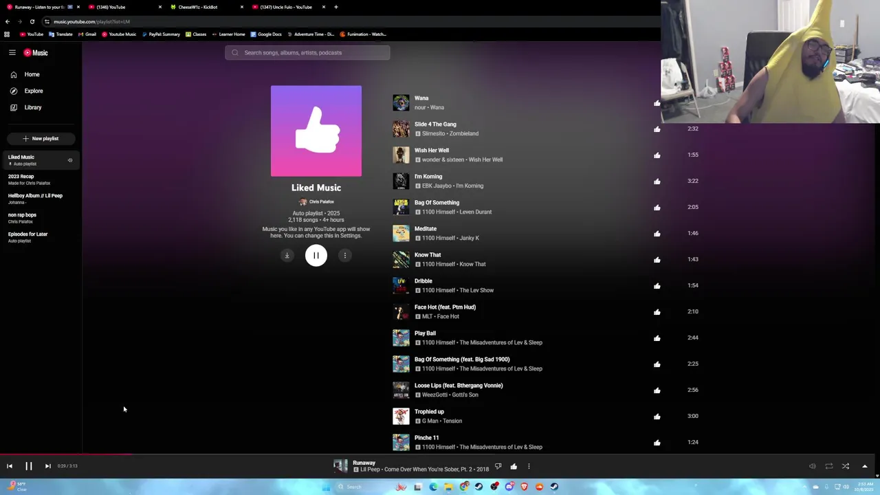The width and height of the screenshot is (880, 495).
Task: Play the song Wana
Action: point(421,98)
